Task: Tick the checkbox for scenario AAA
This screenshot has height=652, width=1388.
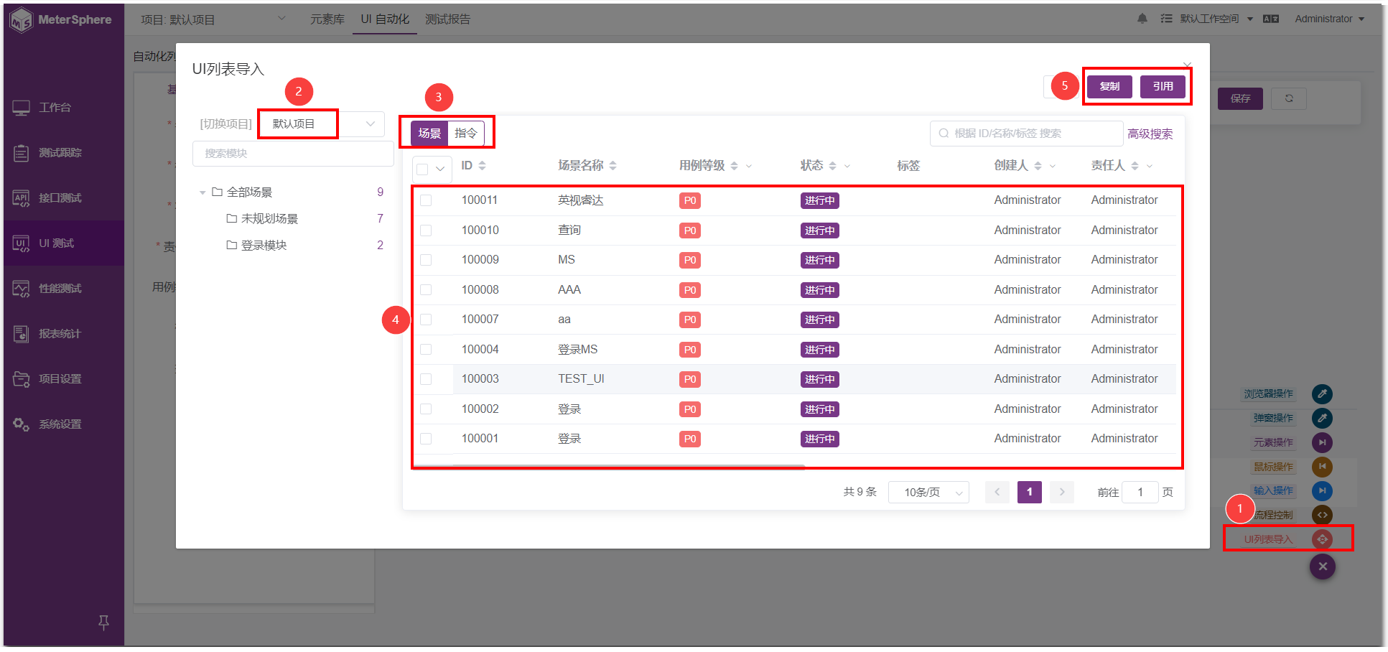Action: coord(426,290)
